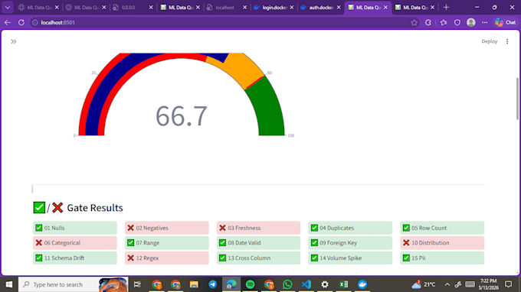Add this page to favorites with the star
Screen dimensions: 521x292
click(414, 22)
